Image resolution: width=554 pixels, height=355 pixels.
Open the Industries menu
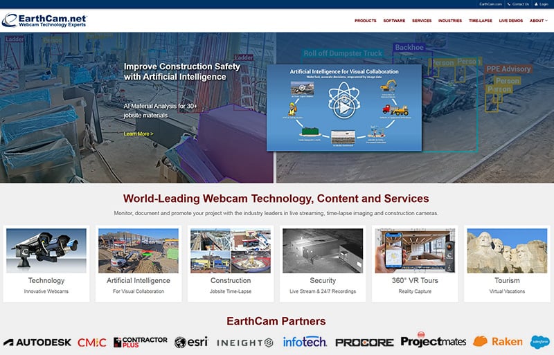[x=449, y=21]
